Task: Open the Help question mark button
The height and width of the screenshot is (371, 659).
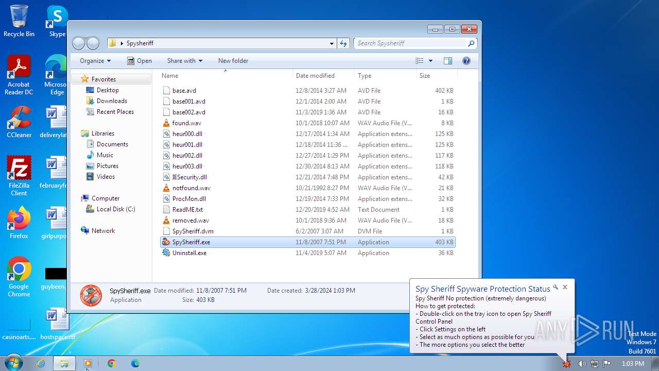Action: tap(466, 61)
